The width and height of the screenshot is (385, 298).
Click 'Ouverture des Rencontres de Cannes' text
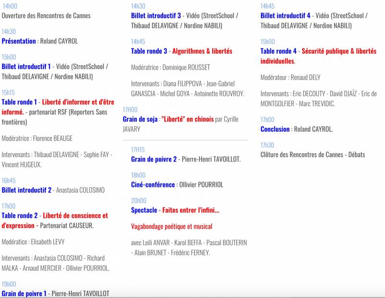(46, 15)
